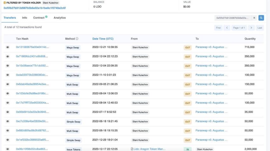270x151 pixels.
Task: Click the quantity 715,000
Action: [249, 47]
